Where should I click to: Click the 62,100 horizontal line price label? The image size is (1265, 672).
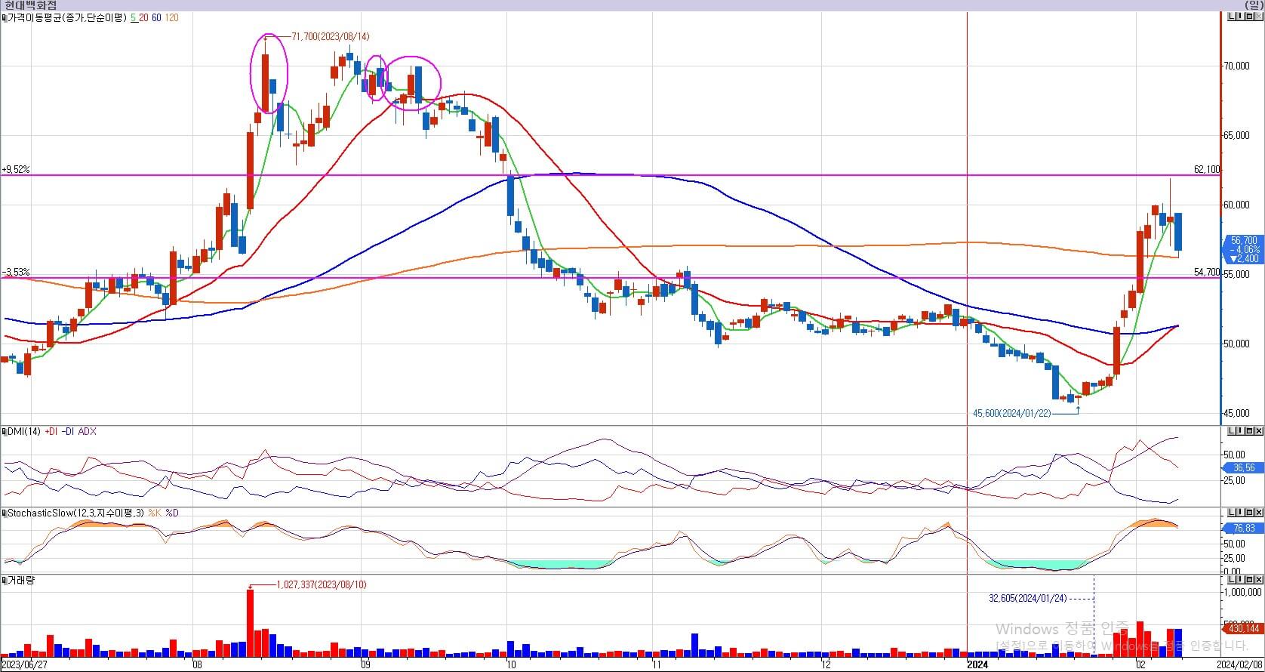[x=1207, y=170]
